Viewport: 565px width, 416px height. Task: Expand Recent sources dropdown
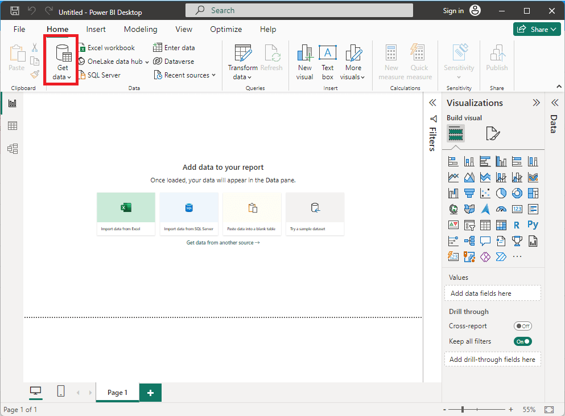(184, 75)
